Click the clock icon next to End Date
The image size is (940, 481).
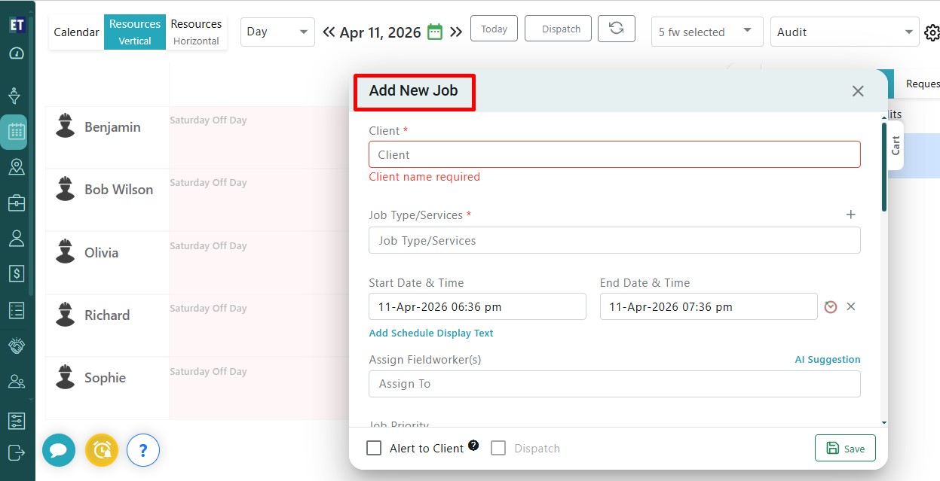(831, 307)
